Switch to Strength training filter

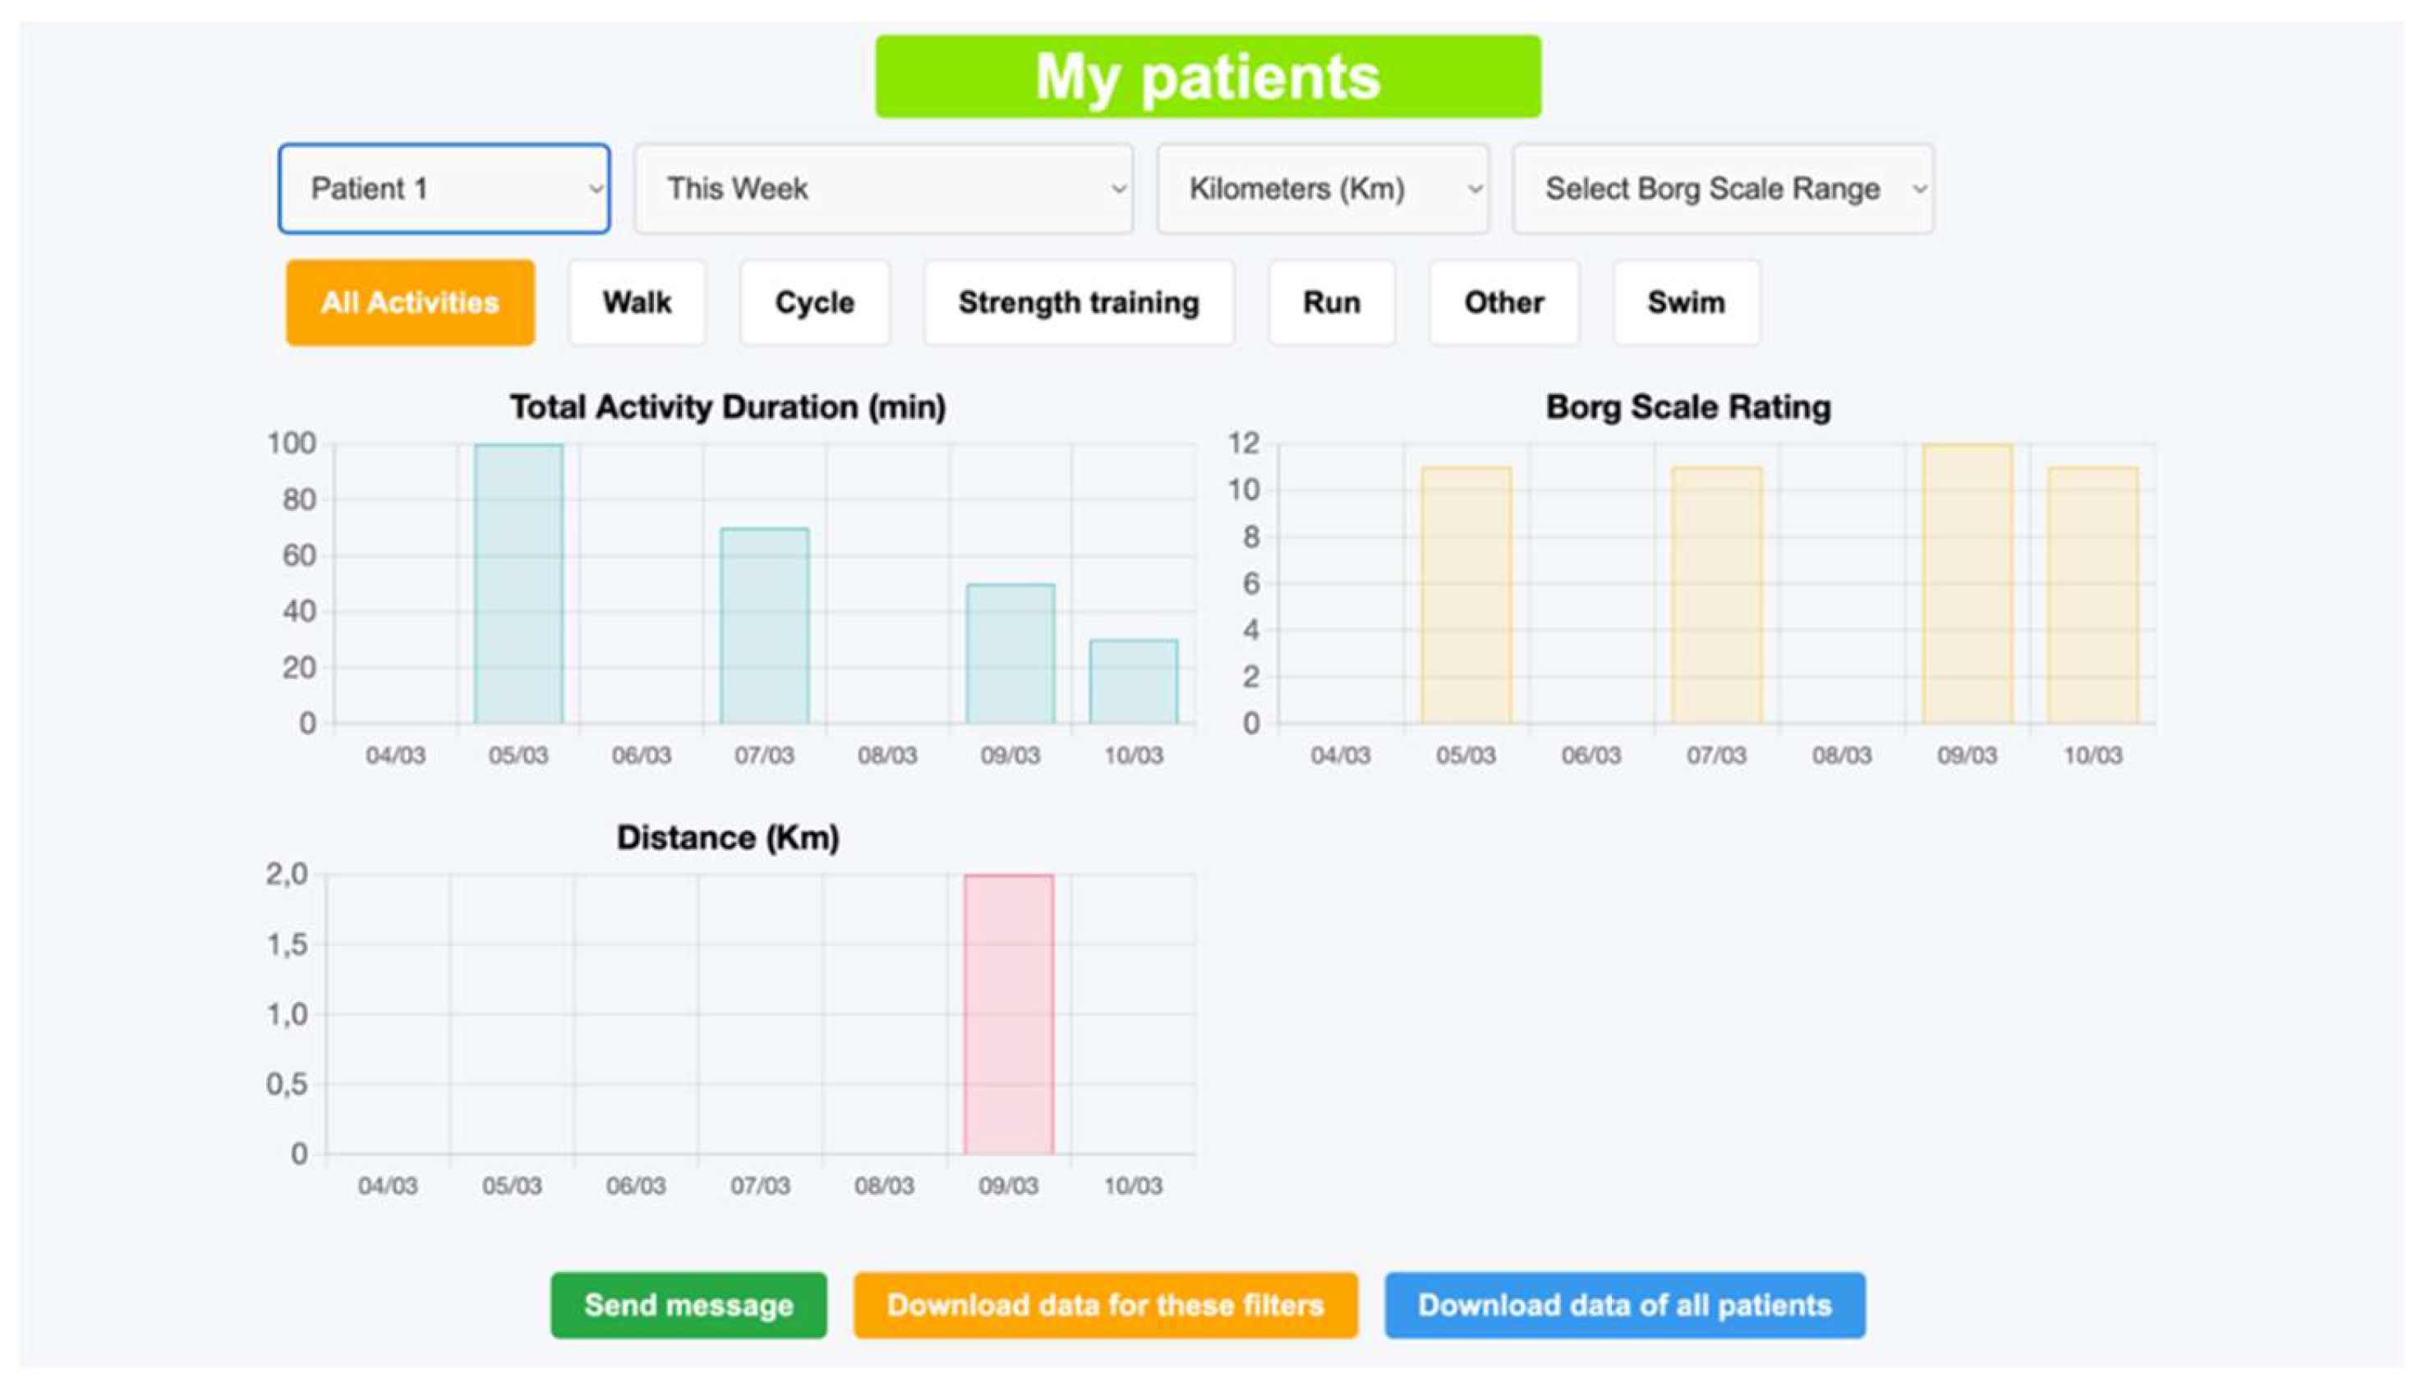[1079, 302]
